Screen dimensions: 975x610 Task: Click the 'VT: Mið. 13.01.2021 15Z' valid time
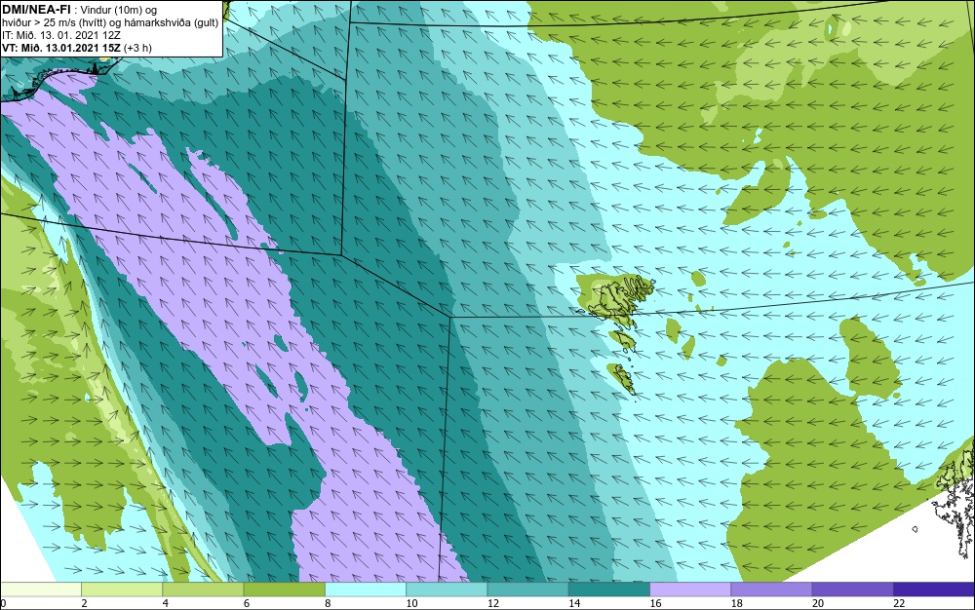tap(61, 47)
